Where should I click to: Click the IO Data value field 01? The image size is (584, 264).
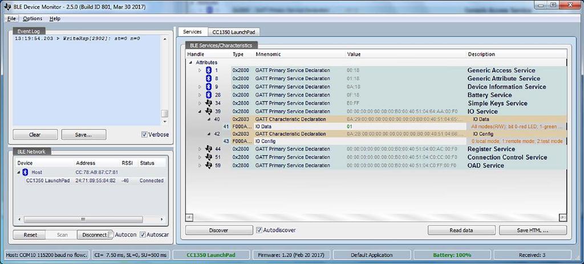point(405,127)
